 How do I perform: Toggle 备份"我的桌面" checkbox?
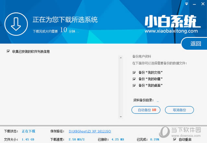click(x=134, y=85)
